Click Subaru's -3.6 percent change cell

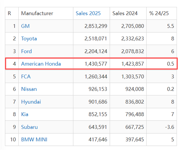169,127
